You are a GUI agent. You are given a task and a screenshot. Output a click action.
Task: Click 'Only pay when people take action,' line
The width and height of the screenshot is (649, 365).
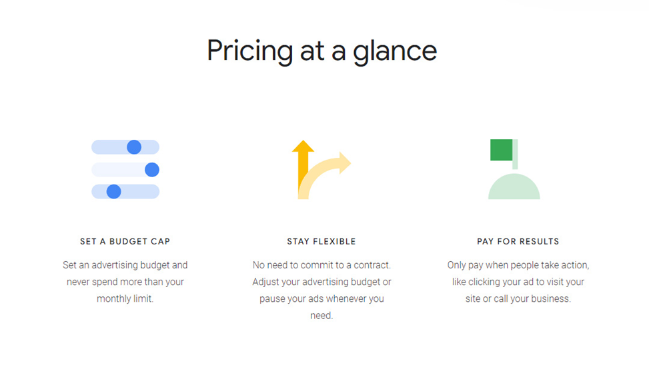[x=518, y=265]
